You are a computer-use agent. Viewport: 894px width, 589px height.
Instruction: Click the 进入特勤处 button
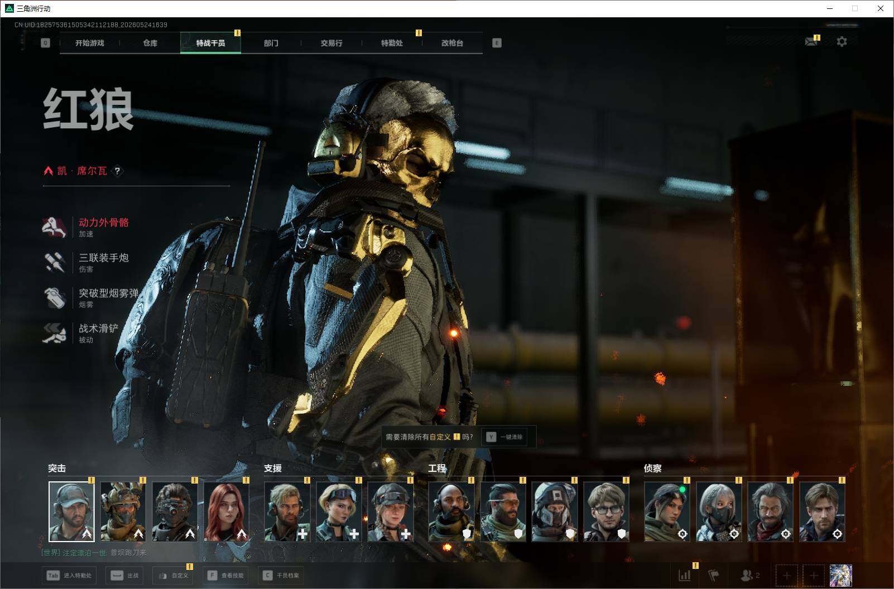(69, 576)
